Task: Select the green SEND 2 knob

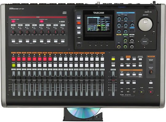Action: tap(125, 47)
